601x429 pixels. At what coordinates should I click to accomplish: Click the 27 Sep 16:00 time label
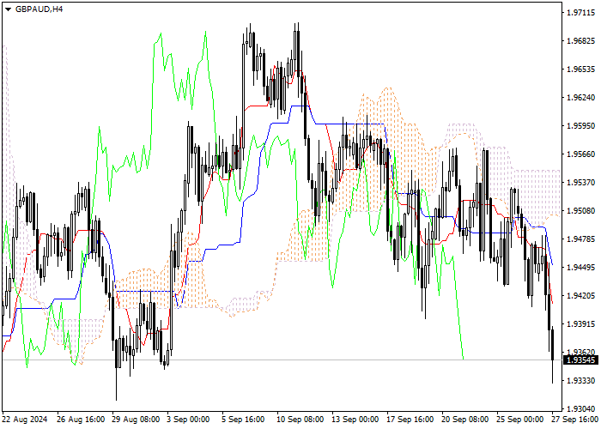coord(575,420)
